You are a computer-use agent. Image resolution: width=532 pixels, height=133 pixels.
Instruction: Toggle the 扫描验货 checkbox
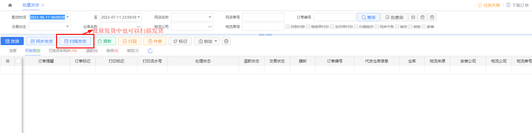[x=356, y=27]
